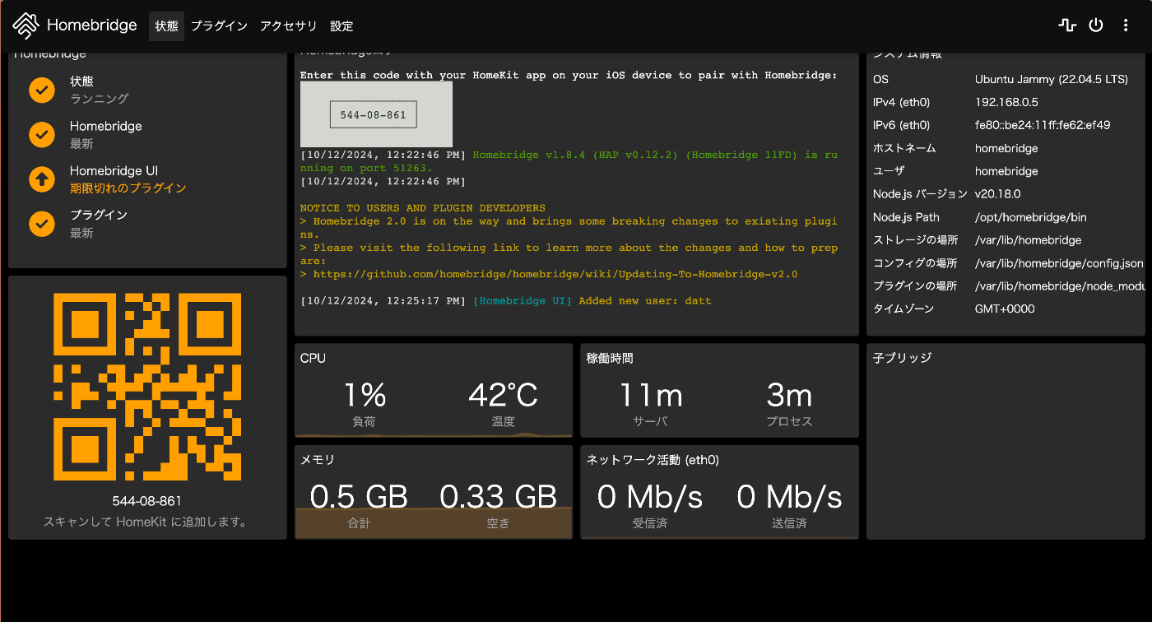Viewport: 1152px width, 622px height.
Task: Click the 稼働時間 uptime widget title
Action: click(610, 358)
